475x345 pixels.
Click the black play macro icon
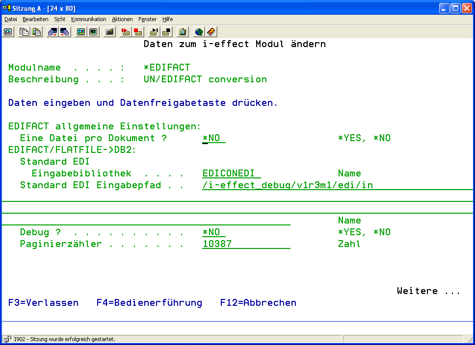154,32
